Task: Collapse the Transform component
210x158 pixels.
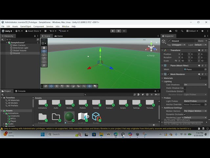Action: [x=162, y=50]
